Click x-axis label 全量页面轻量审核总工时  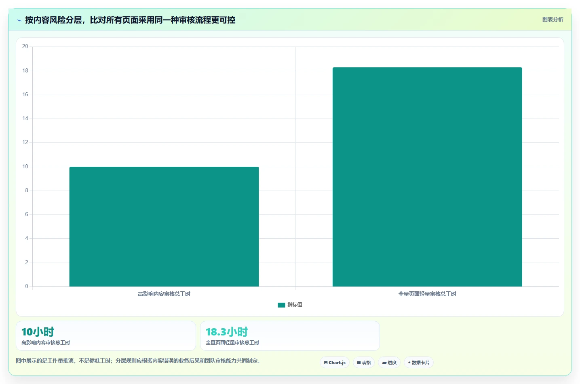[x=427, y=294]
